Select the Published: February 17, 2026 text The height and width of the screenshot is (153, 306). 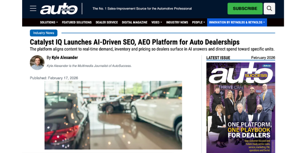(x=54, y=78)
